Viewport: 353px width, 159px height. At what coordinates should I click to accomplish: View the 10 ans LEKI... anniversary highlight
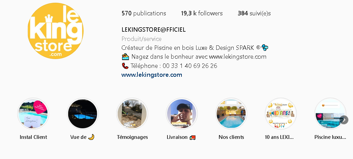point(280,114)
